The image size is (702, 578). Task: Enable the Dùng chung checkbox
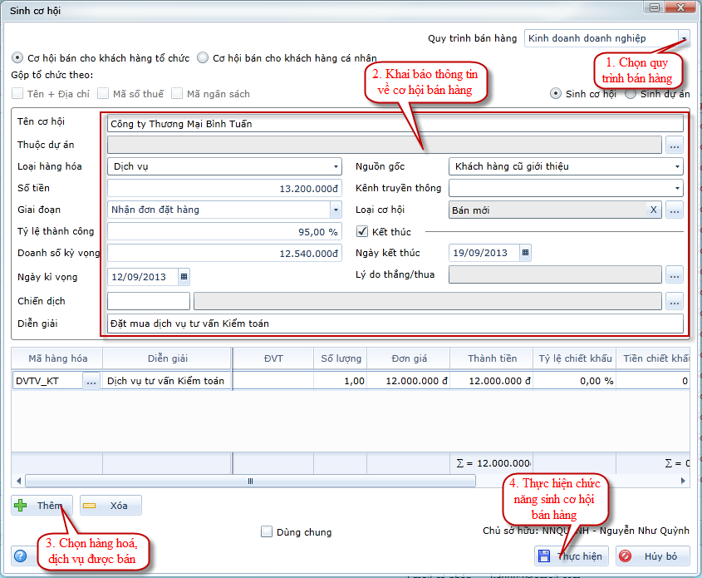267,531
